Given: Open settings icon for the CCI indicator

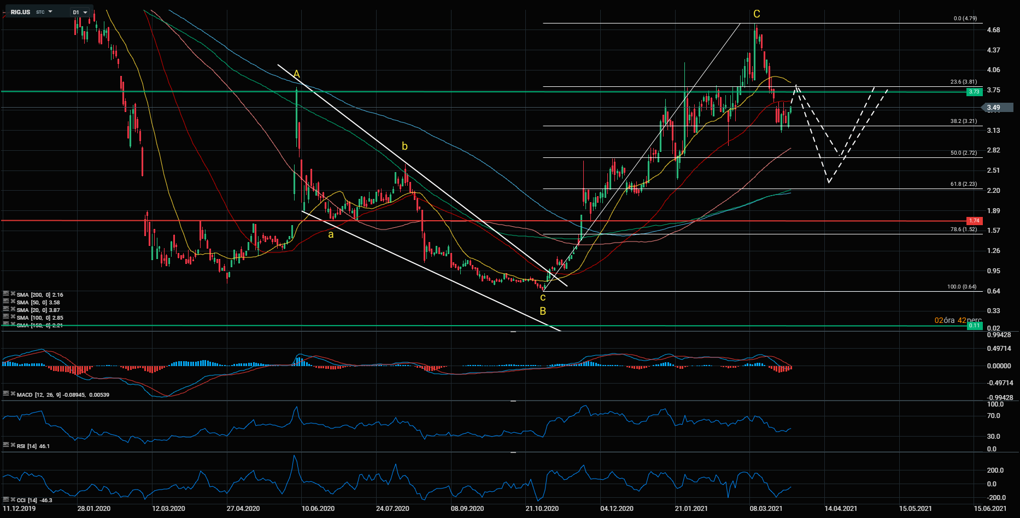Looking at the screenshot, I should [5, 499].
